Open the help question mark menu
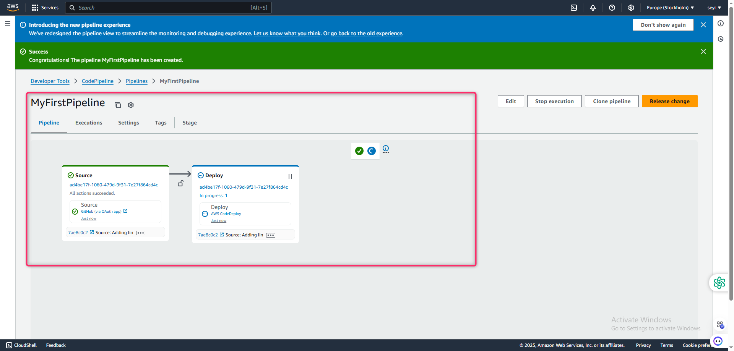Image resolution: width=734 pixels, height=351 pixels. (x=612, y=8)
